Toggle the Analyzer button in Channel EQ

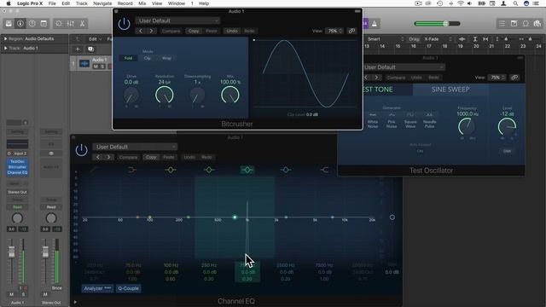coord(97,288)
